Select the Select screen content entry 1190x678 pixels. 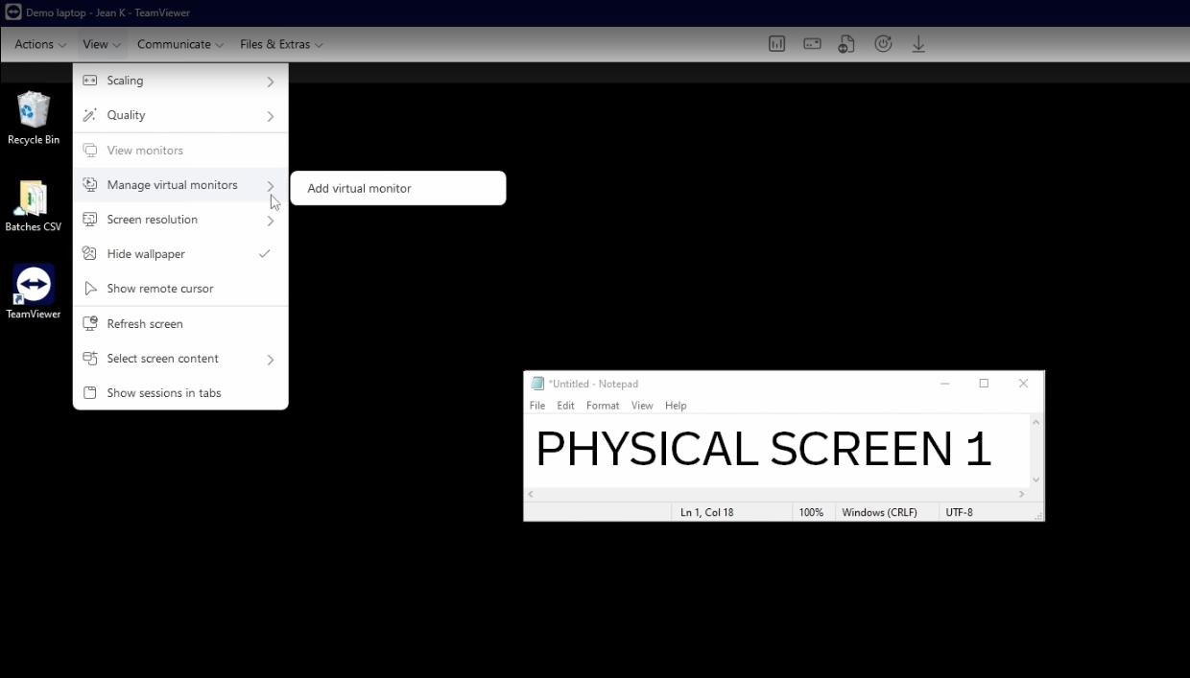click(180, 359)
